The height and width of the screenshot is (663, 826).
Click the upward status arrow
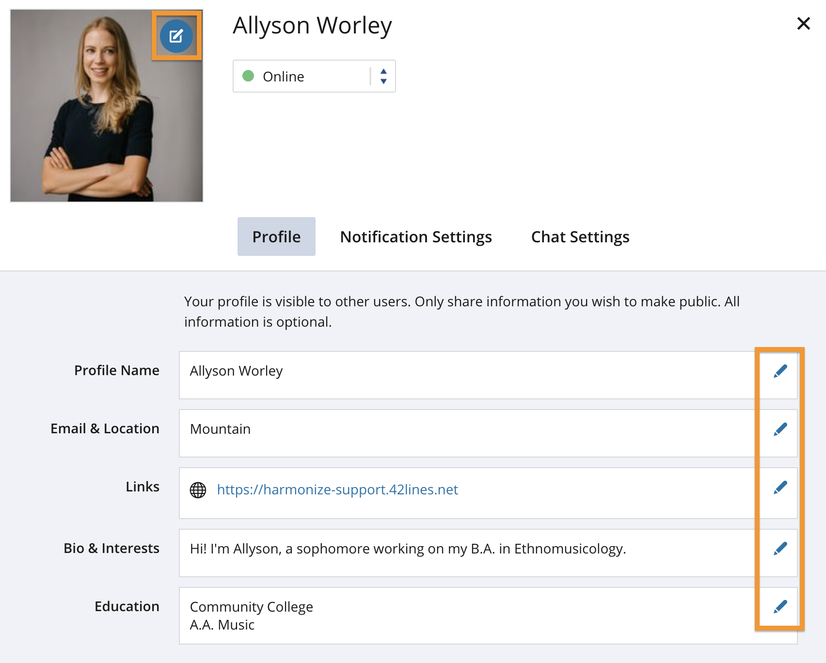383,71
